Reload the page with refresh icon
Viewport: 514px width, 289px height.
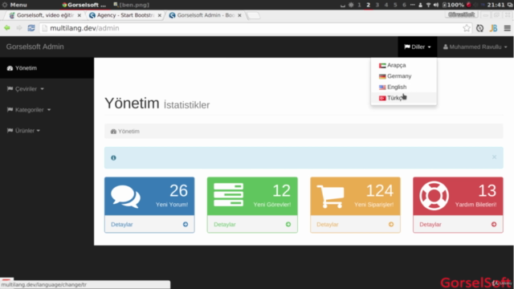point(31,28)
